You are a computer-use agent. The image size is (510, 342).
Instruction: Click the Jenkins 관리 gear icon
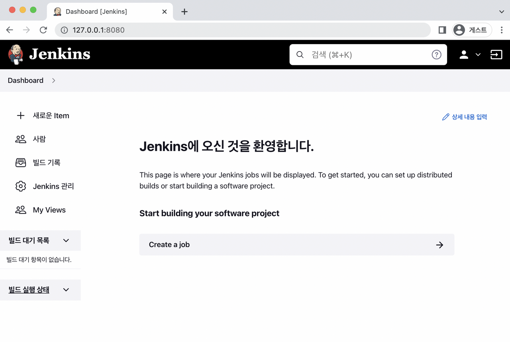(x=21, y=186)
